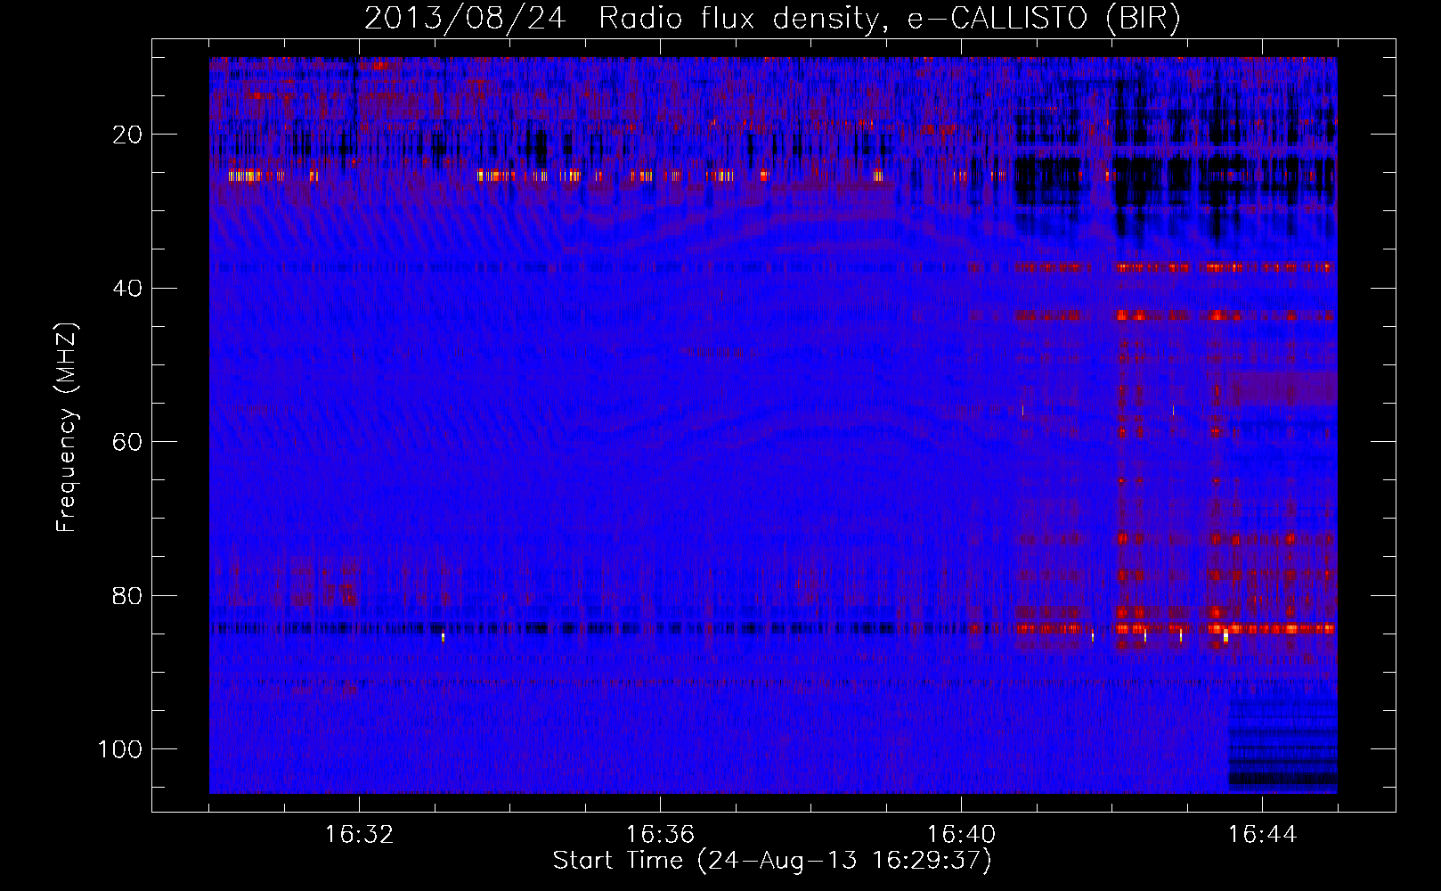Screen dimensions: 1441x891
Task: Click the '20' frequency tick label
Action: pyautogui.click(x=127, y=135)
